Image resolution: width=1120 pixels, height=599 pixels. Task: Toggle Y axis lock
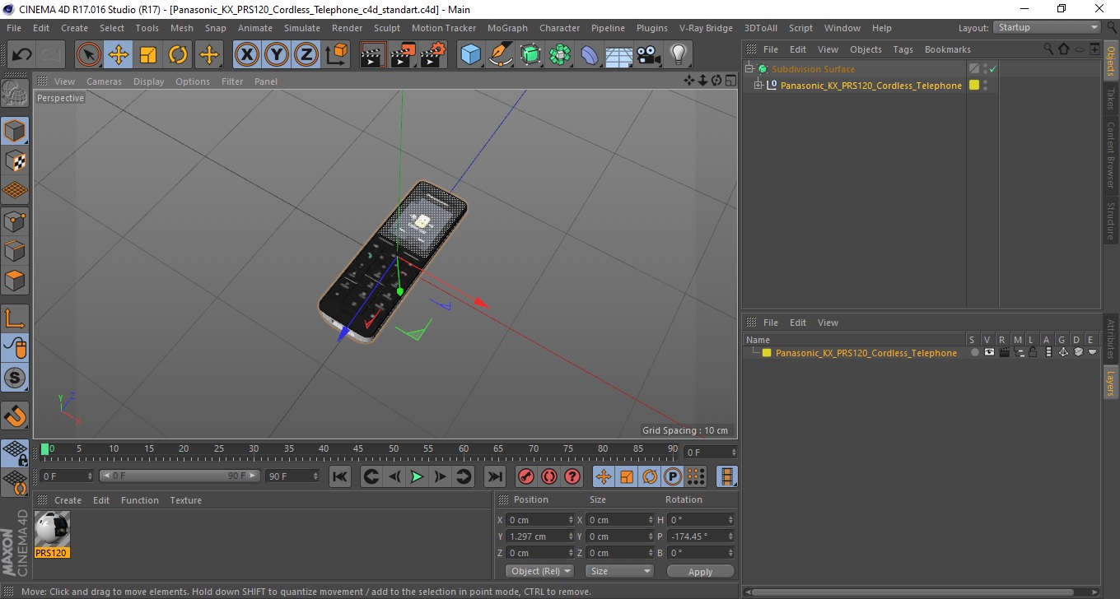(x=277, y=55)
